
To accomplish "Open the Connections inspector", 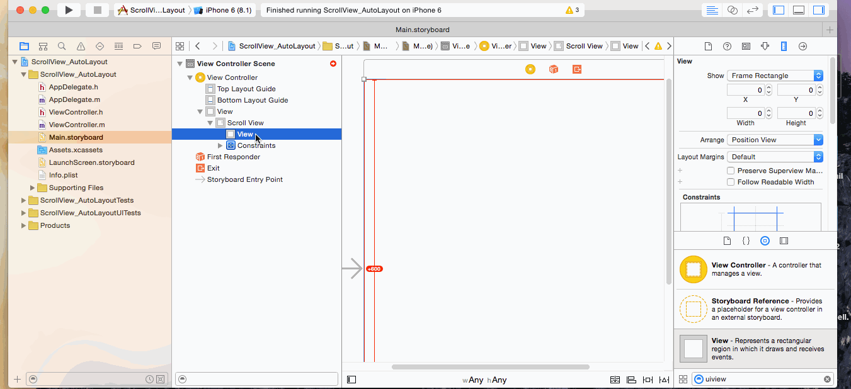I will click(802, 46).
